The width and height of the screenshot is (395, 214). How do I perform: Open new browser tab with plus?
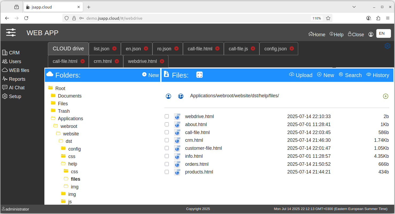(x=89, y=7)
